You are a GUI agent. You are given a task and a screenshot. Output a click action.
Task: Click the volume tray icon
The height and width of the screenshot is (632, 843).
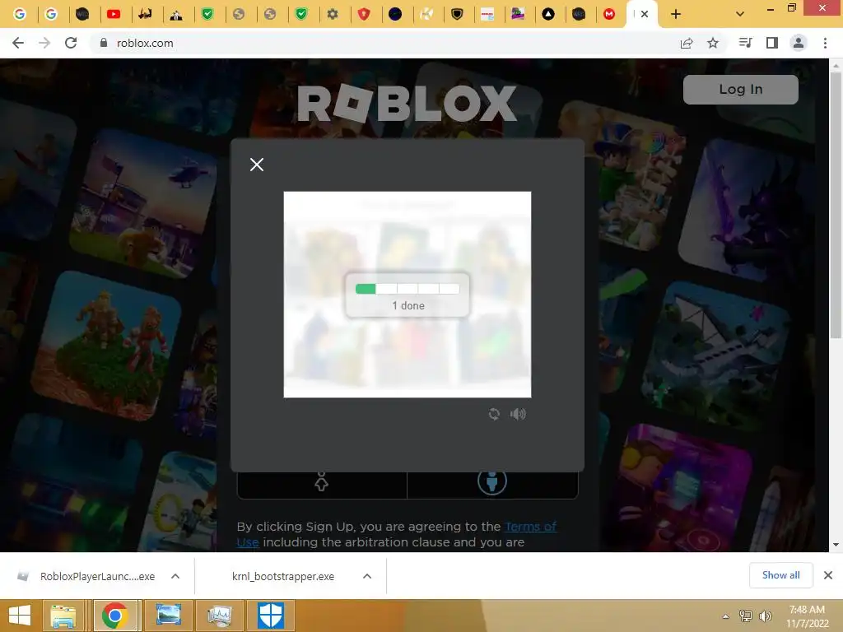coord(765,616)
